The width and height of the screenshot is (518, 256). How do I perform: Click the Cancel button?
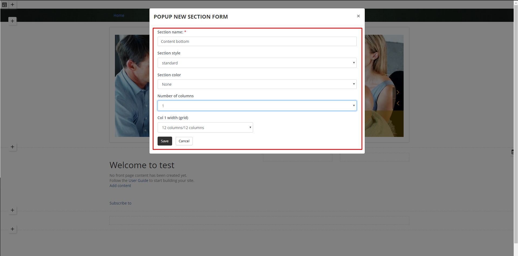pos(184,141)
